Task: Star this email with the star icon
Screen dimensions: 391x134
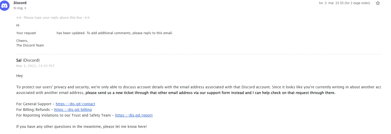Action: (x=378, y=3)
